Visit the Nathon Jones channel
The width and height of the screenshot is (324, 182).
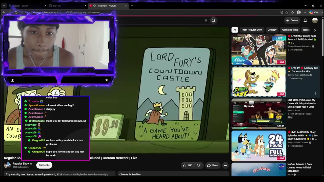click(x=294, y=110)
